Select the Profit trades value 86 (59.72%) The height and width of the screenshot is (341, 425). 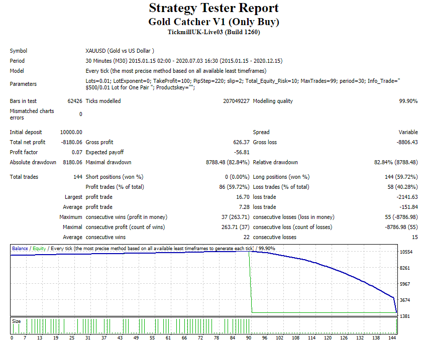coord(234,187)
